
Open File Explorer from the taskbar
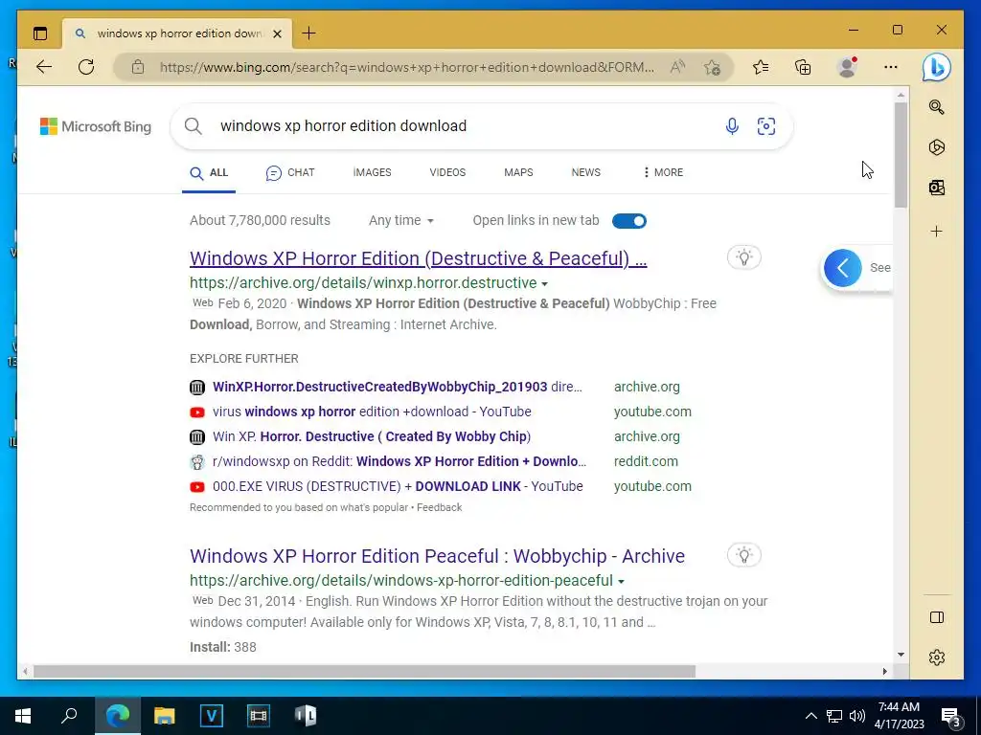165,716
